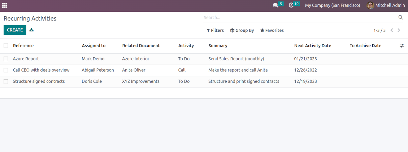Expand the Filters dropdown
This screenshot has height=152, width=408.
click(x=215, y=30)
